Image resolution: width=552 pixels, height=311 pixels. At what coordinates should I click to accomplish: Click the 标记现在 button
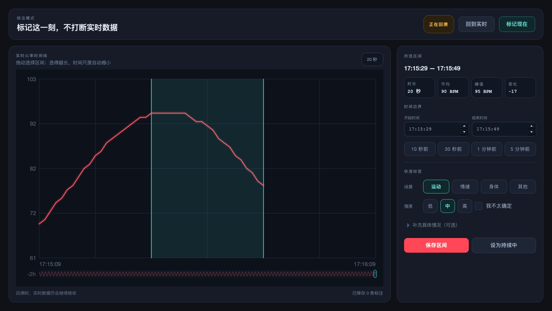[517, 24]
